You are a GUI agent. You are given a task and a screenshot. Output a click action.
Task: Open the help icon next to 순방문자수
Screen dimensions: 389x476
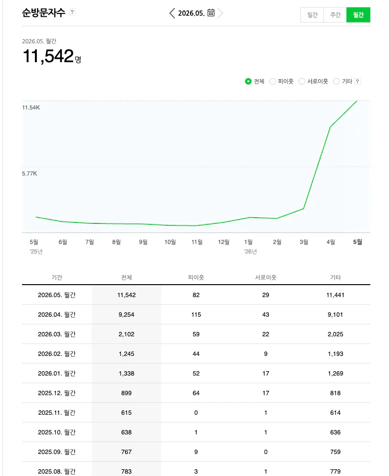click(72, 12)
